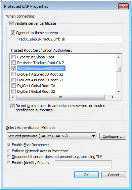Enable Identity Privacy checkbox
This screenshot has width=132, height=190.
point(9,163)
